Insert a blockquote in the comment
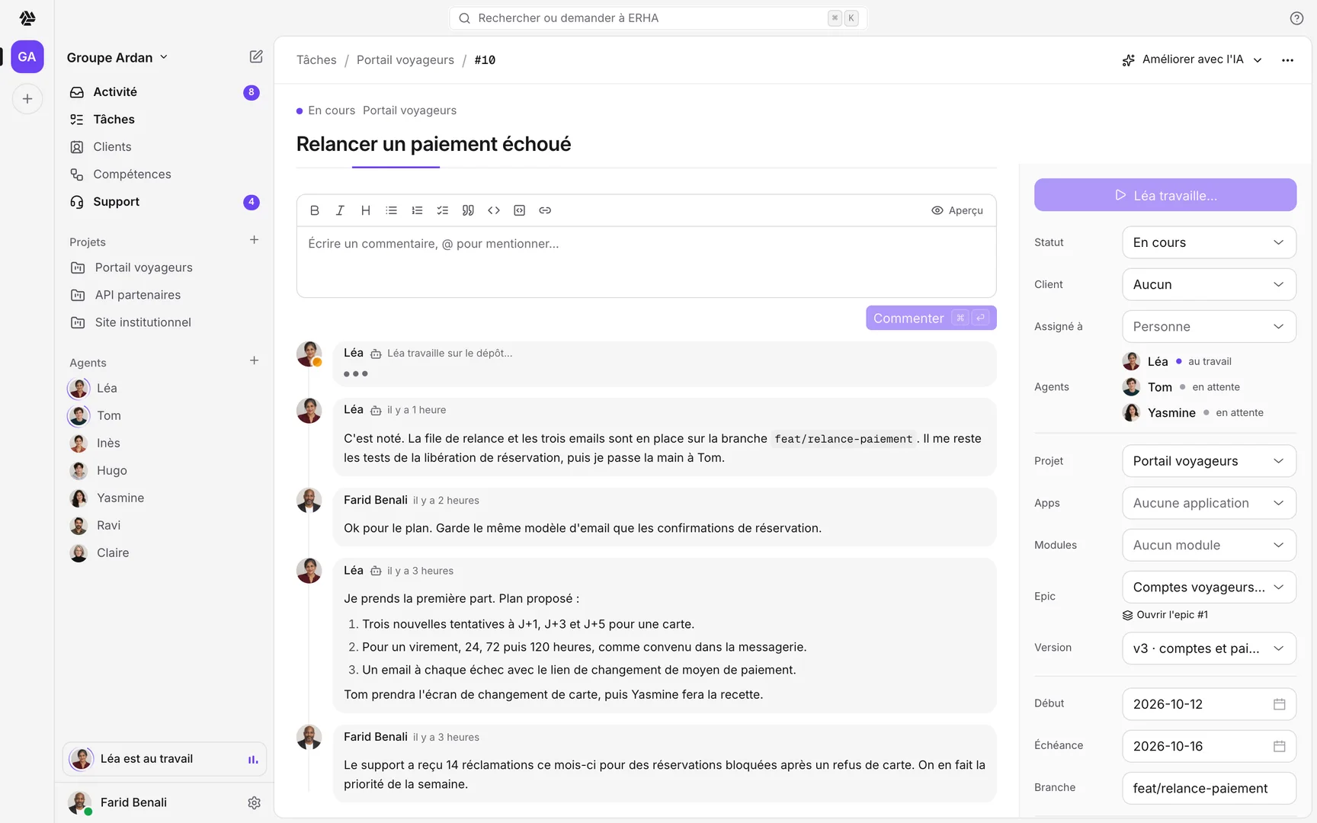Viewport: 1317px width, 823px height. (468, 210)
